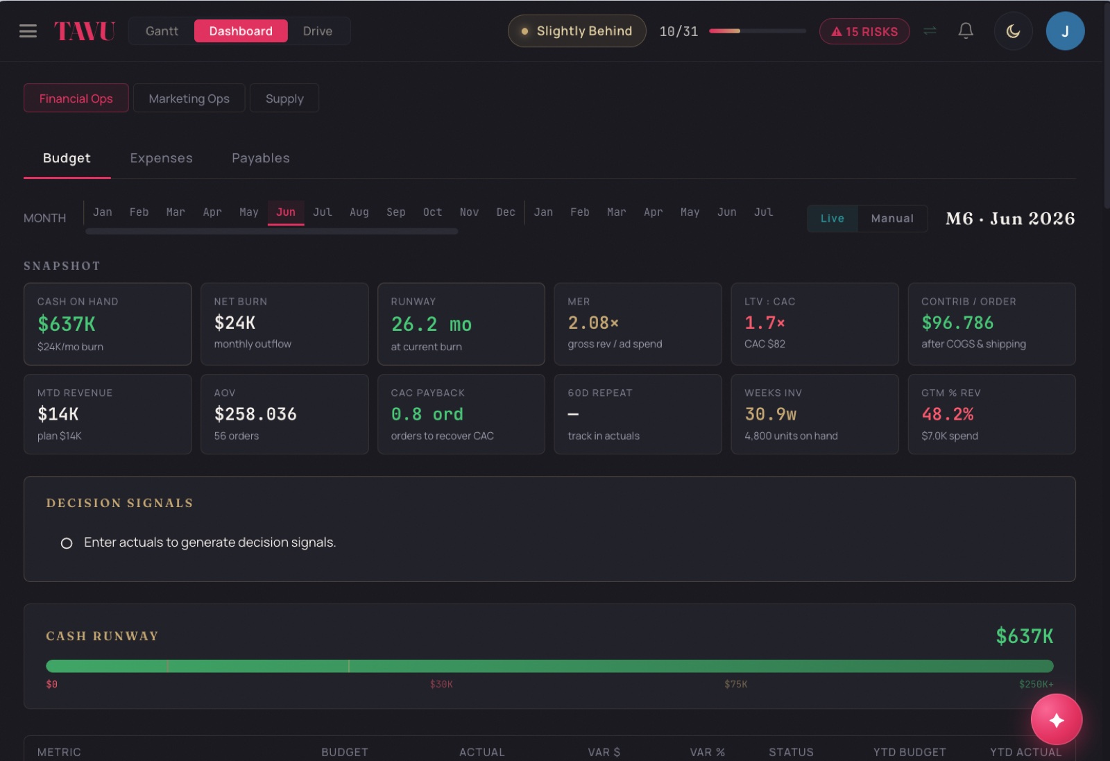Select the first Mar month
This screenshot has width=1110, height=761.
tap(176, 212)
